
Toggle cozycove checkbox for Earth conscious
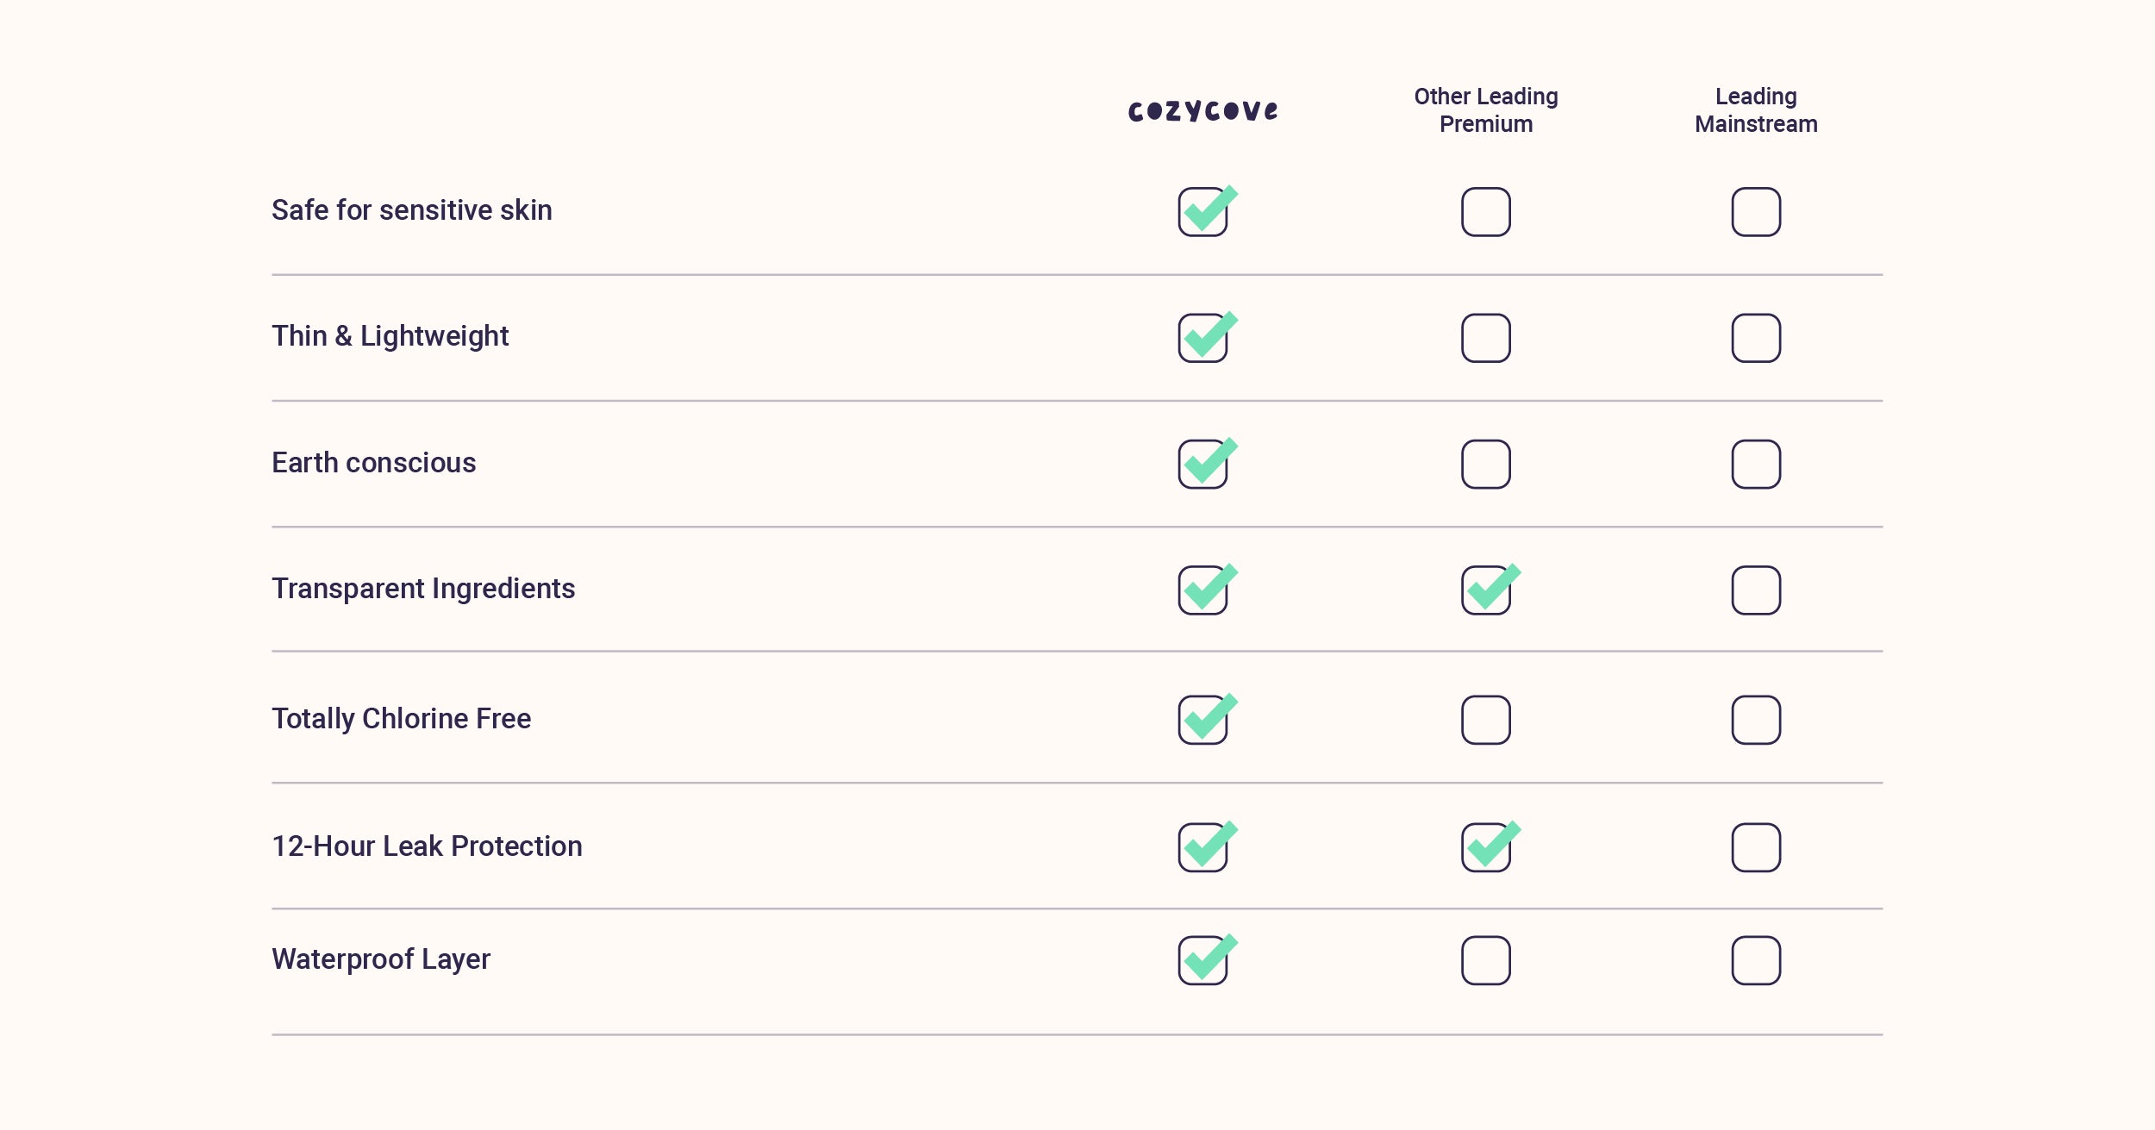1202,465
